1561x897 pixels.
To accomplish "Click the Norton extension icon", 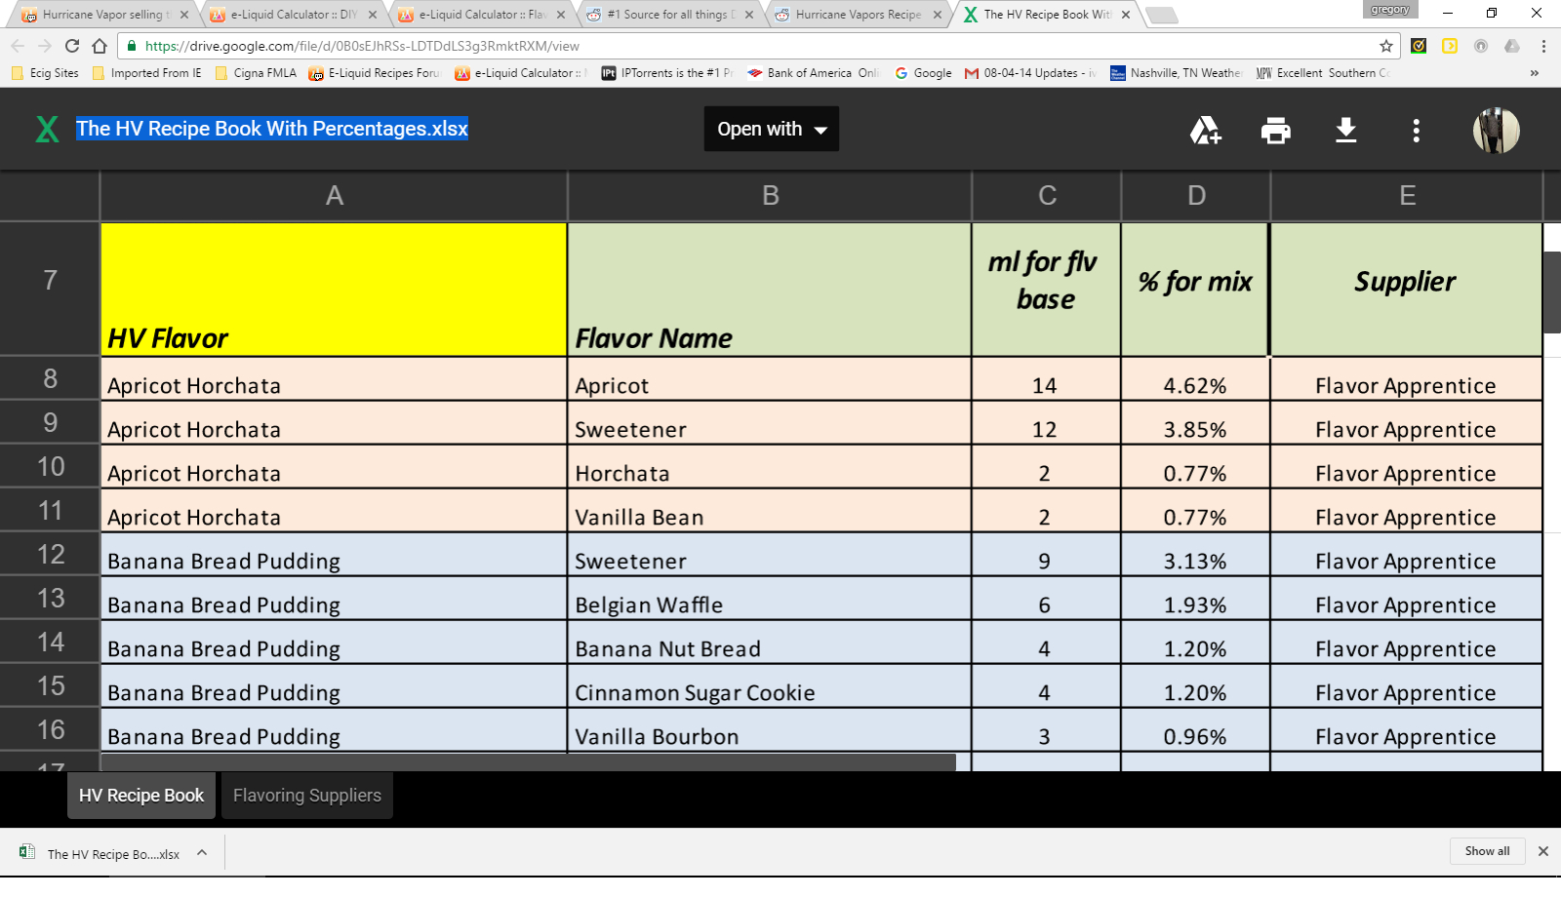I will 1419,46.
